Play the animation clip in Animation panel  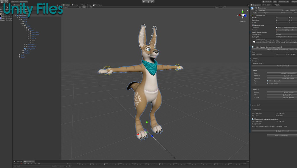(32, 164)
